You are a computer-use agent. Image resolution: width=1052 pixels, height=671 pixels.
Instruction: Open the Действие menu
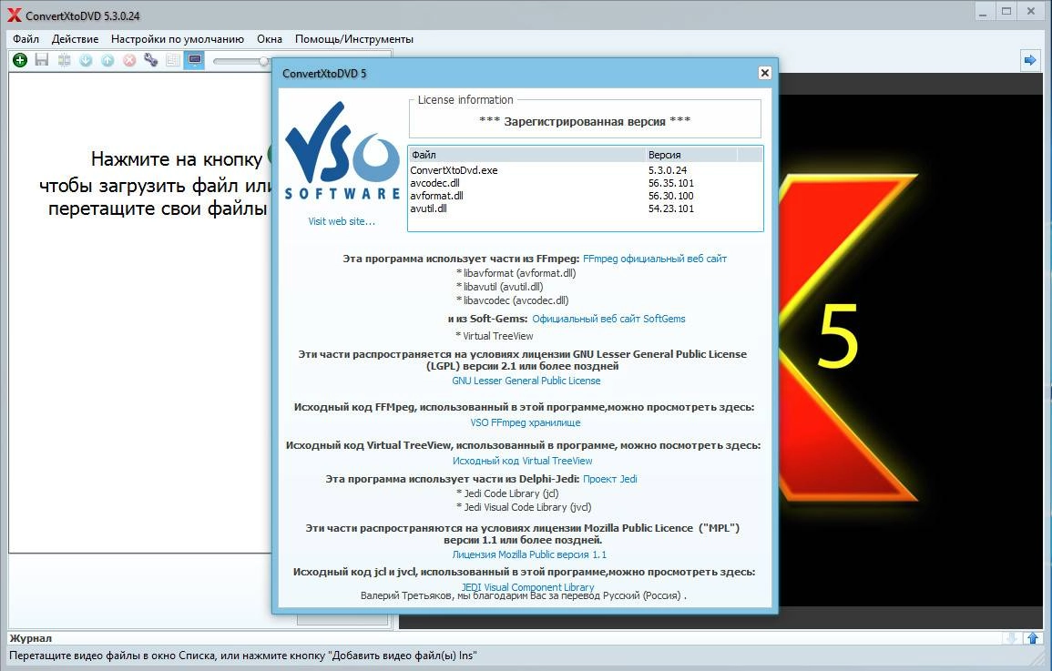[x=75, y=39]
